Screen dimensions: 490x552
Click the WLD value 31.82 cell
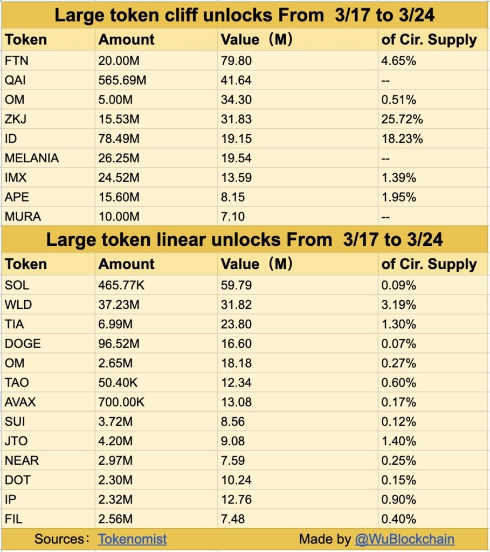pyautogui.click(x=236, y=305)
